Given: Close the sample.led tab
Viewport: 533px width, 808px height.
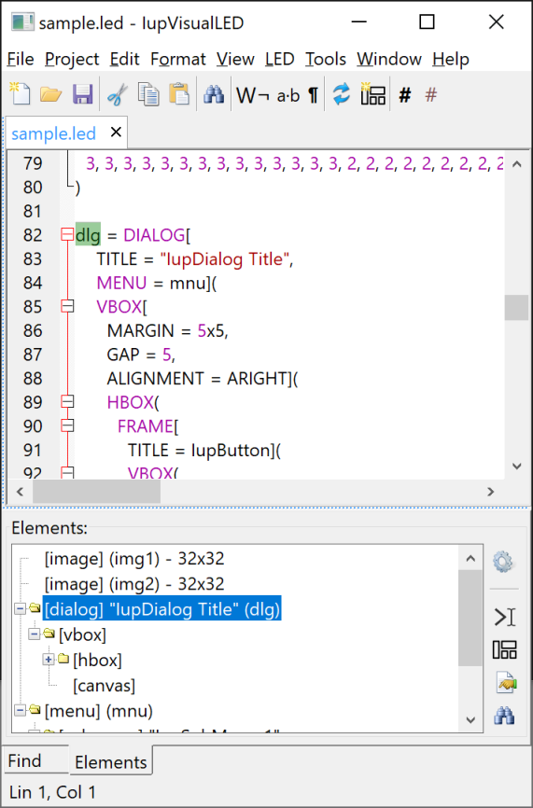Looking at the screenshot, I should click(x=117, y=132).
